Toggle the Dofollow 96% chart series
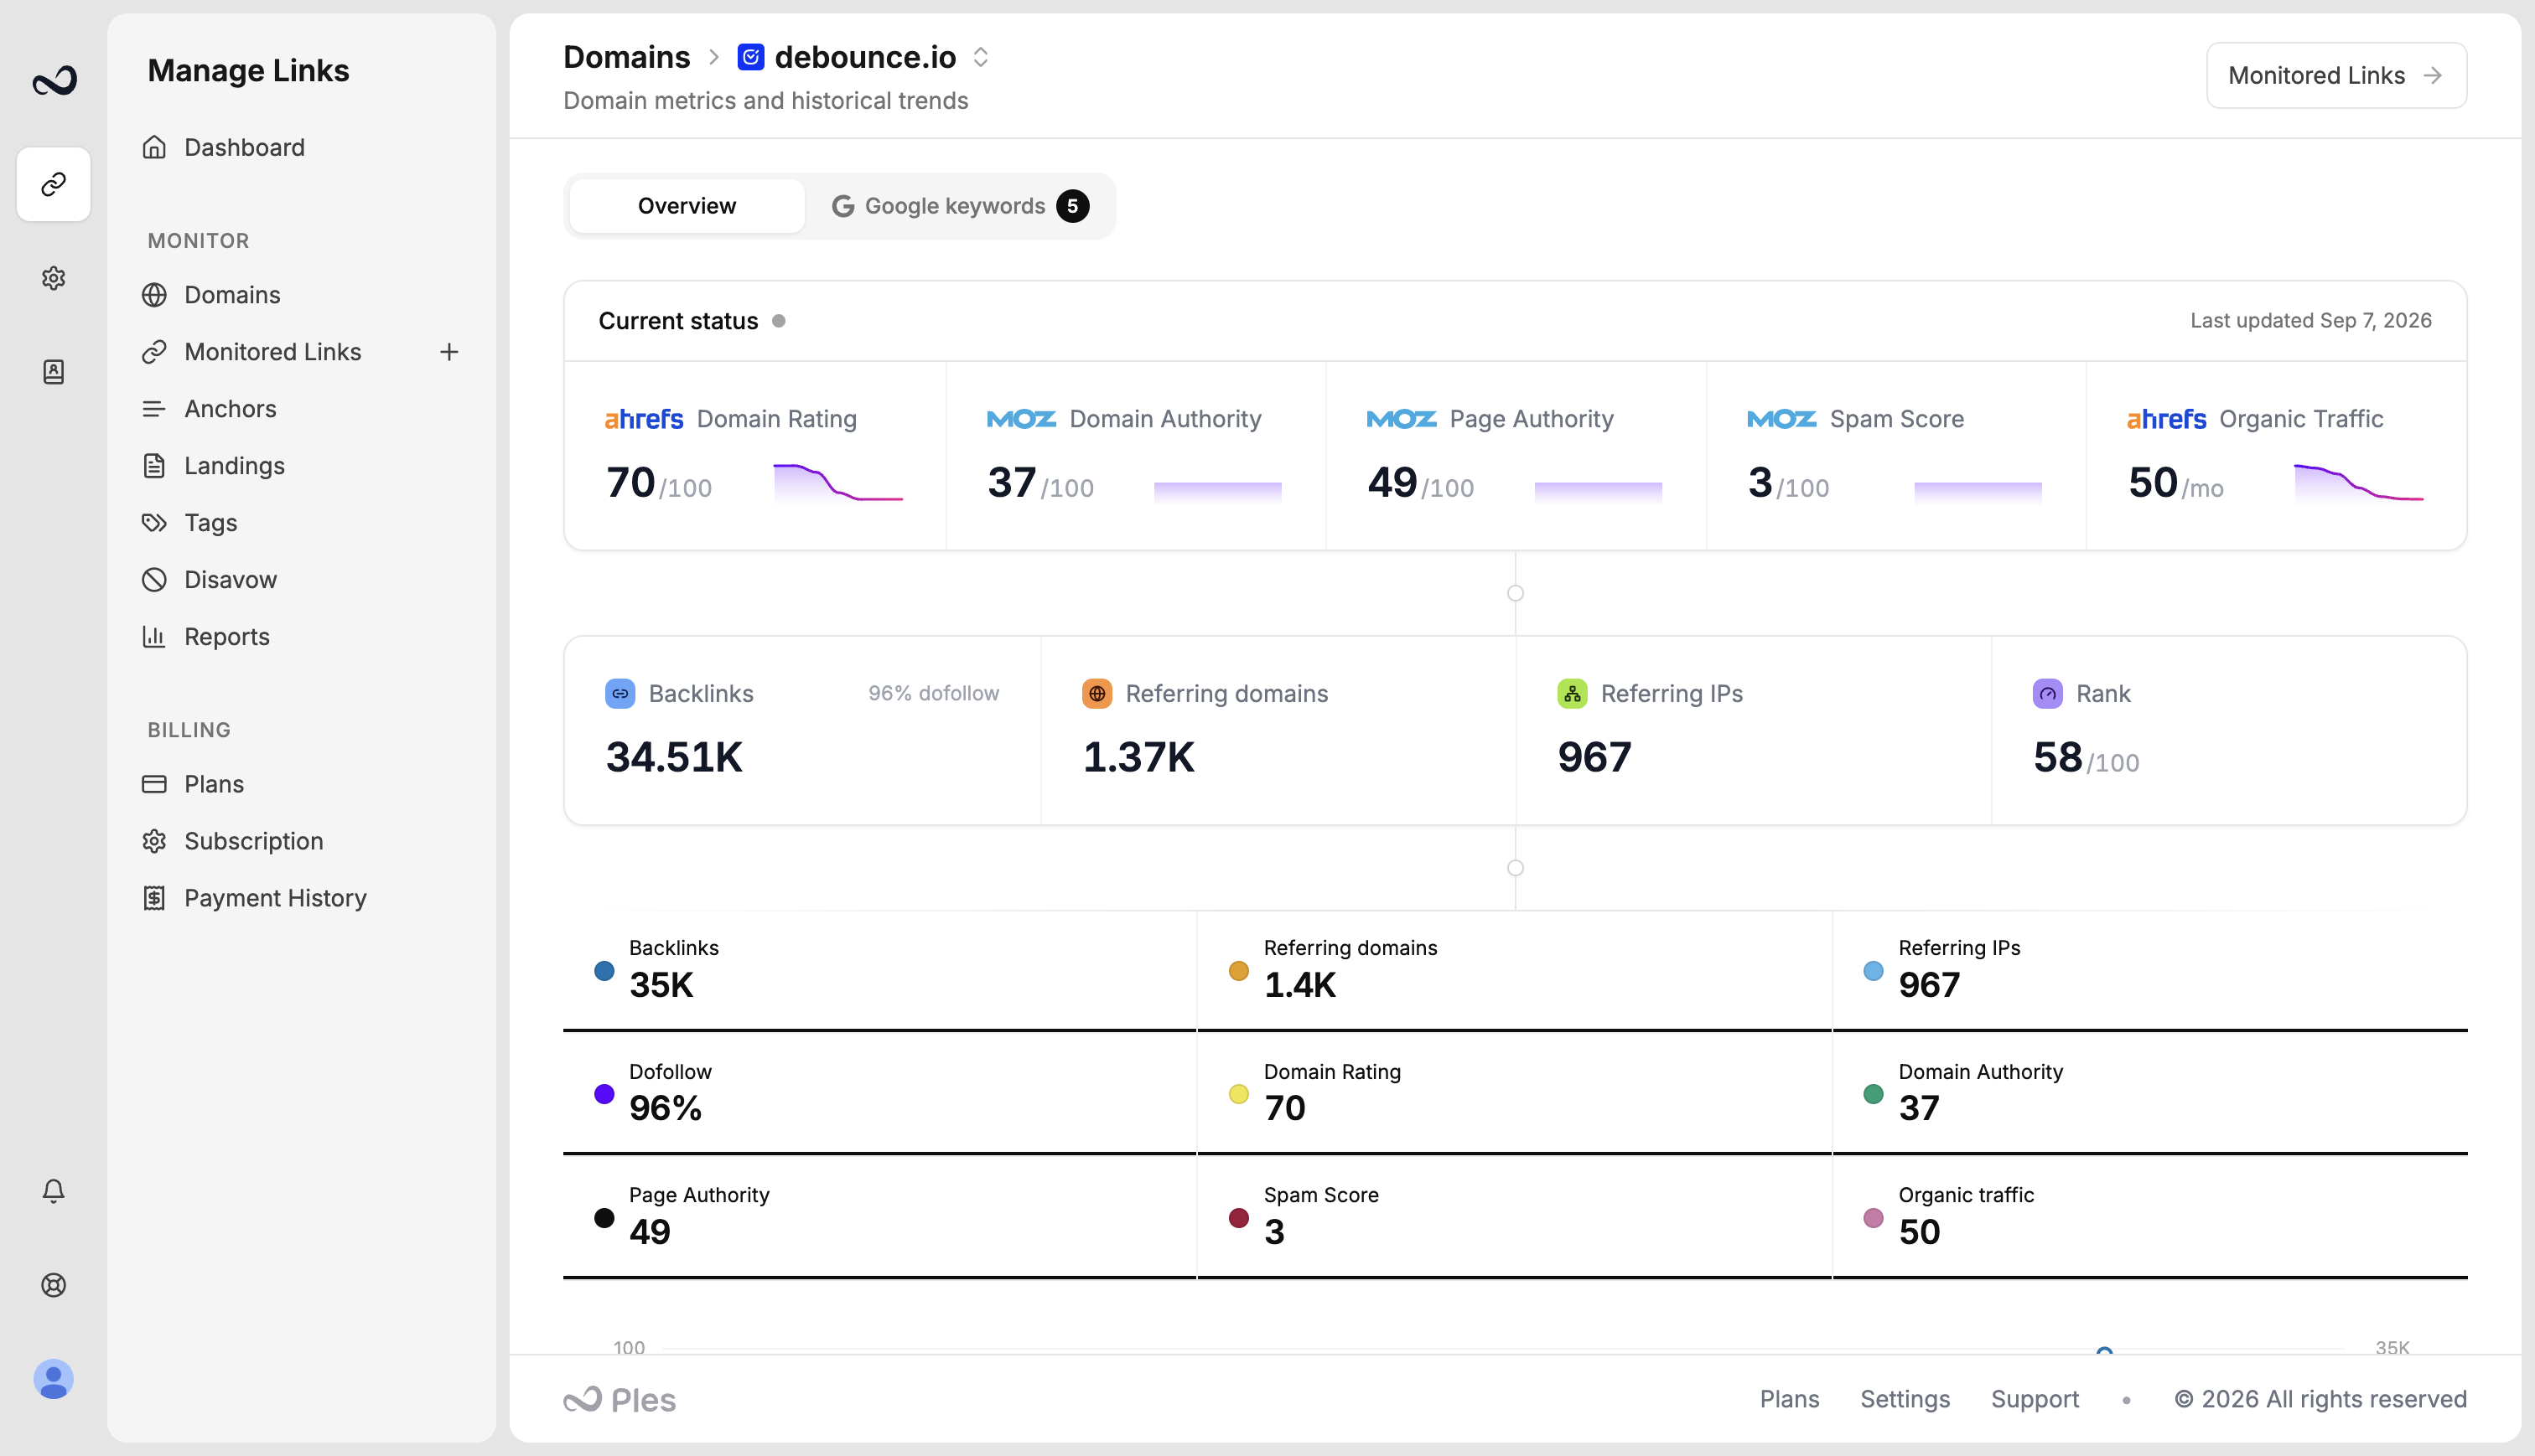 point(880,1093)
